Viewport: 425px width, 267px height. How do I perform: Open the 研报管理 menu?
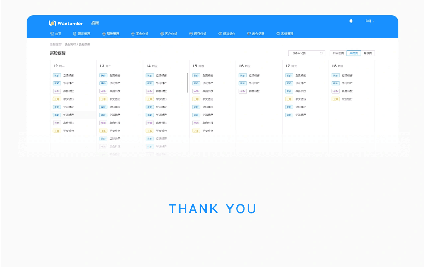82,34
